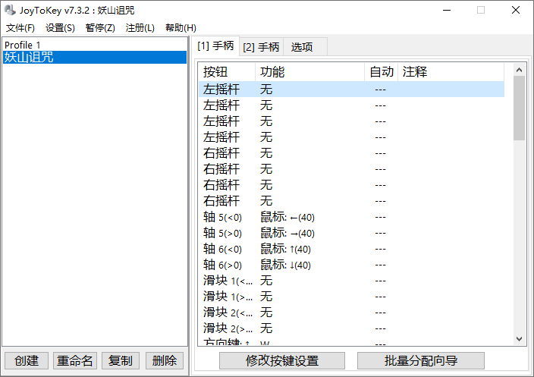This screenshot has width=534, height=377.
Task: Open the 暂停(Z) menu
Action: (x=100, y=28)
